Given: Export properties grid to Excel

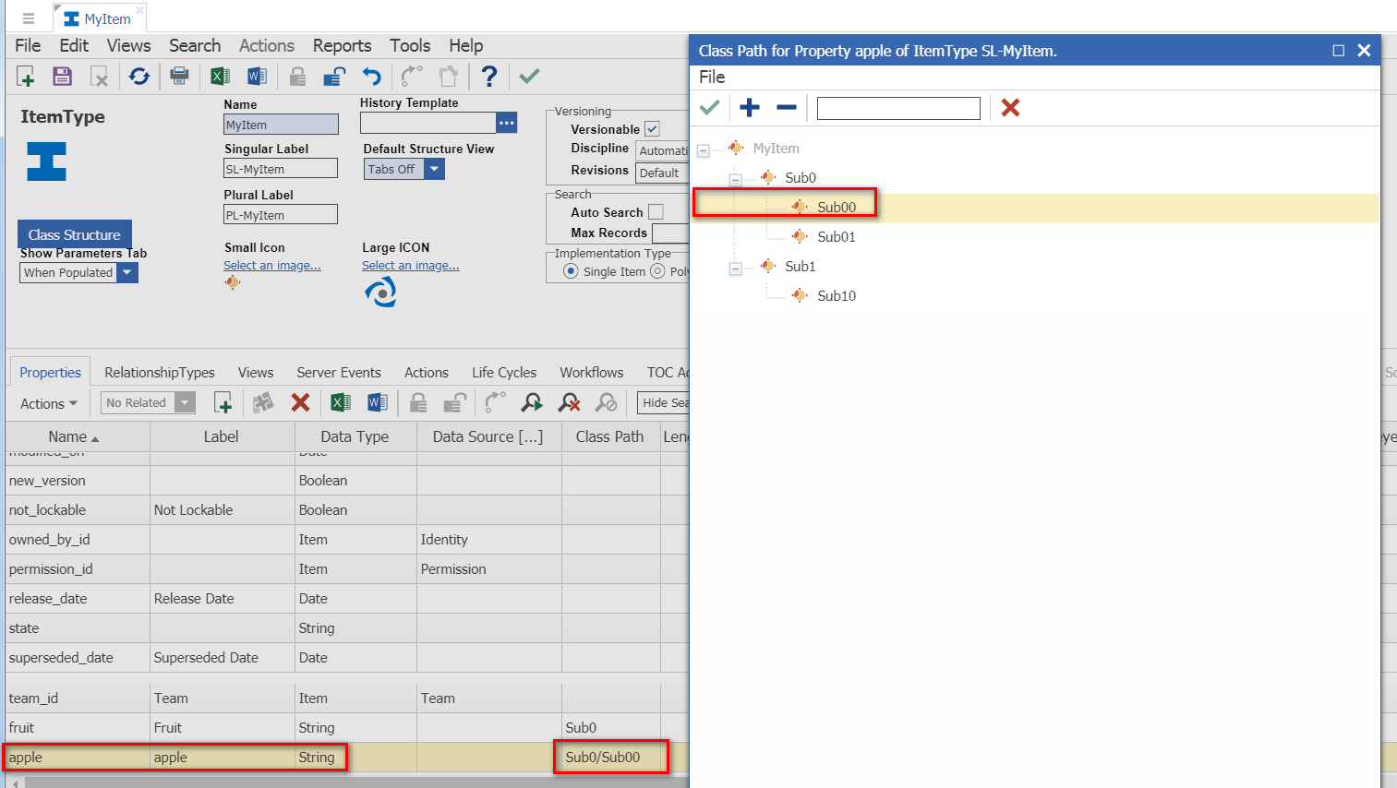Looking at the screenshot, I should (x=341, y=402).
